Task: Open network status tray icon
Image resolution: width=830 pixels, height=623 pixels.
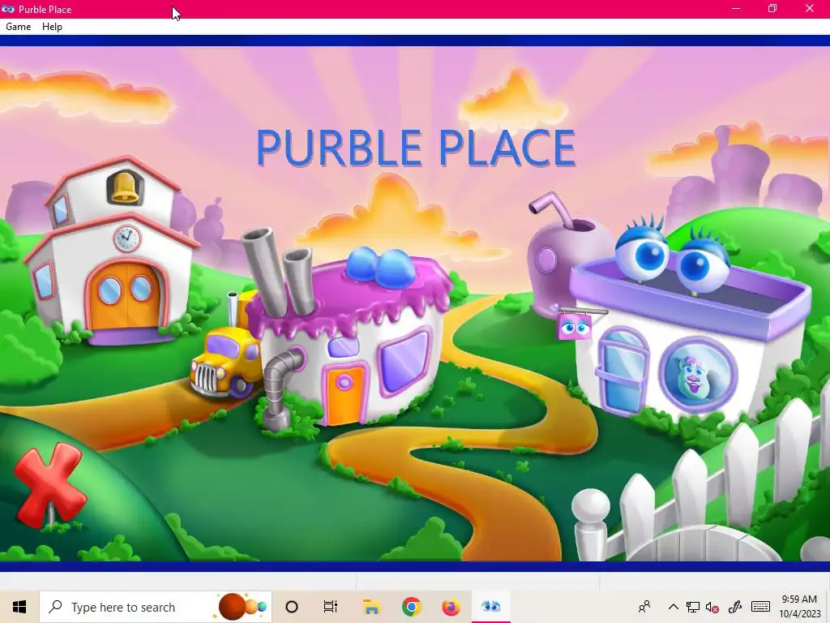Action: (693, 607)
